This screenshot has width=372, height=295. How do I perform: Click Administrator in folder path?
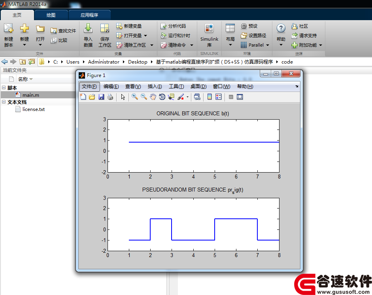pyautogui.click(x=104, y=62)
